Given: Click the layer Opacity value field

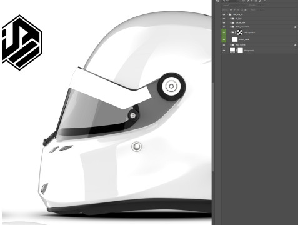Looking at the screenshot, I should click(x=261, y=5).
